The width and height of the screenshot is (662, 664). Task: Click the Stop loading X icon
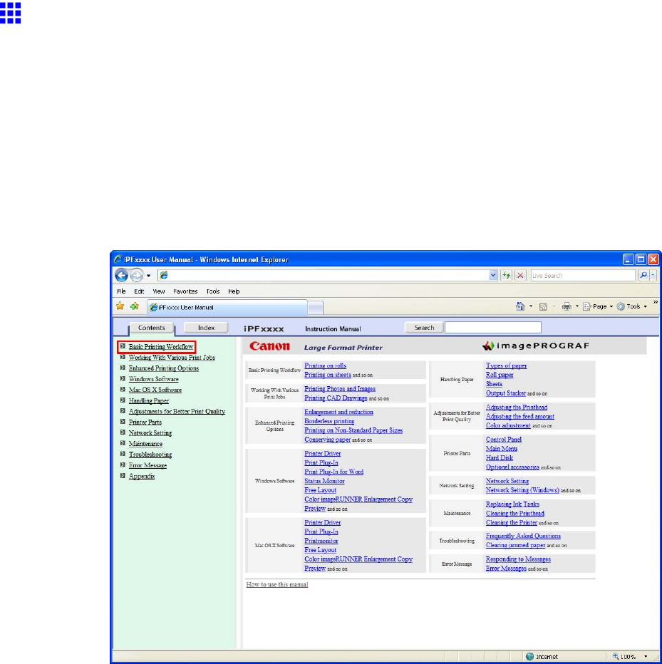pyautogui.click(x=520, y=275)
